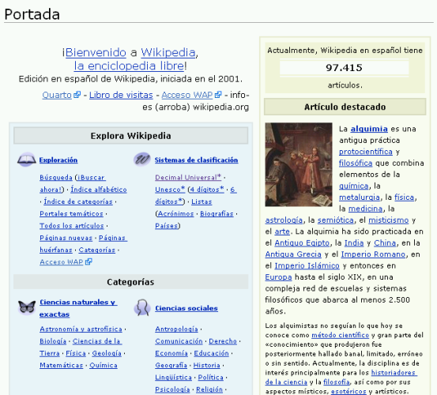Open the Historia link
The image size is (437, 395).
point(207,365)
